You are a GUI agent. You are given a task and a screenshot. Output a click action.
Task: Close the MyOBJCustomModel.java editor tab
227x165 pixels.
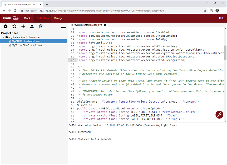tap(105, 25)
